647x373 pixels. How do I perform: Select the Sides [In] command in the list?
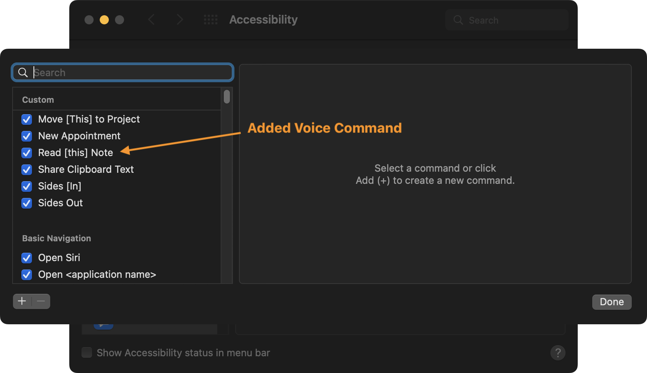click(x=59, y=186)
